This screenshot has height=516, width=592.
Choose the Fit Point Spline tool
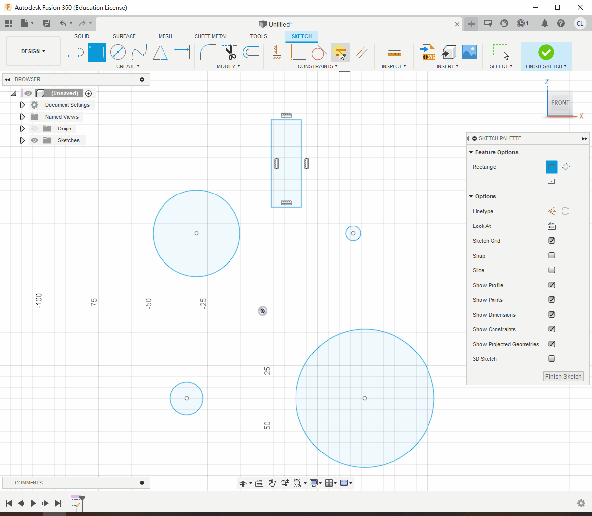(139, 52)
